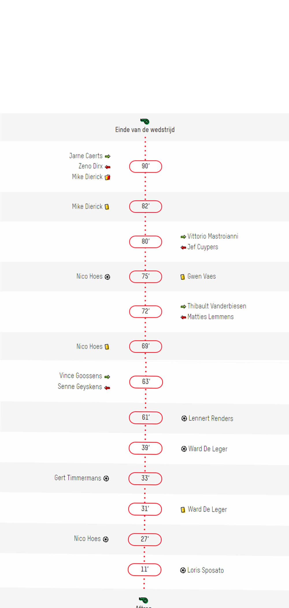Screen dimensions: 289x608
Task: Open player Thibault Vanderbiesen
Action: pyautogui.click(x=217, y=306)
